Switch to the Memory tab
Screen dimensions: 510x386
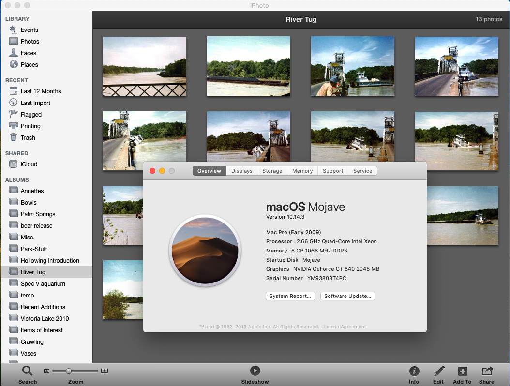point(302,171)
